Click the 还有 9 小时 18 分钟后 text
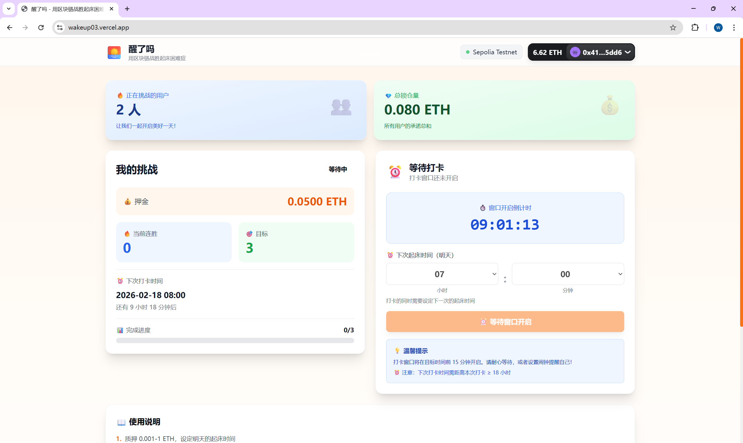 coord(146,307)
